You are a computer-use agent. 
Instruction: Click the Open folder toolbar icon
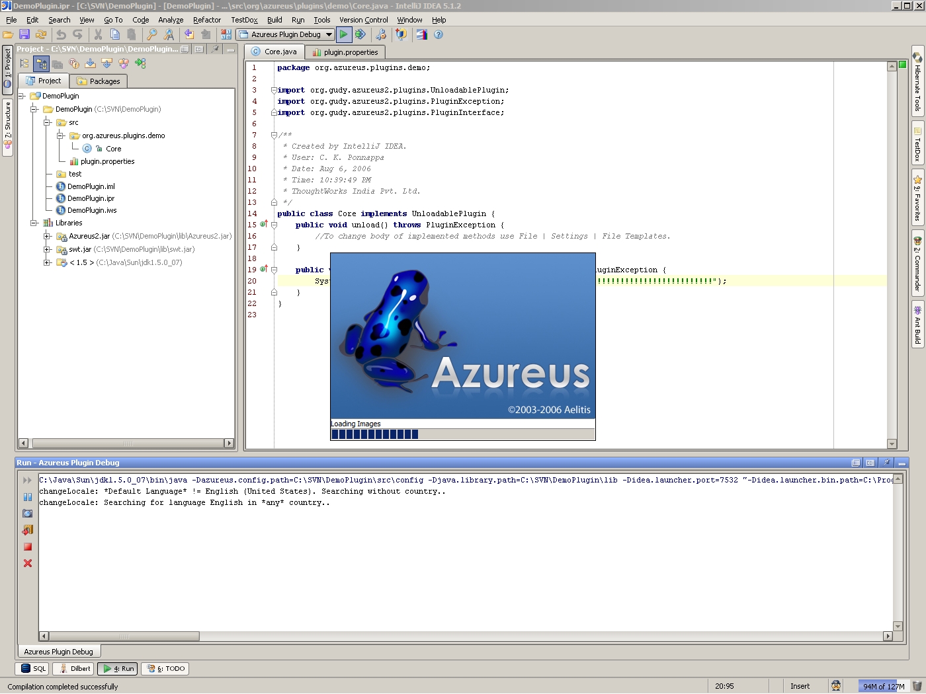[8, 34]
